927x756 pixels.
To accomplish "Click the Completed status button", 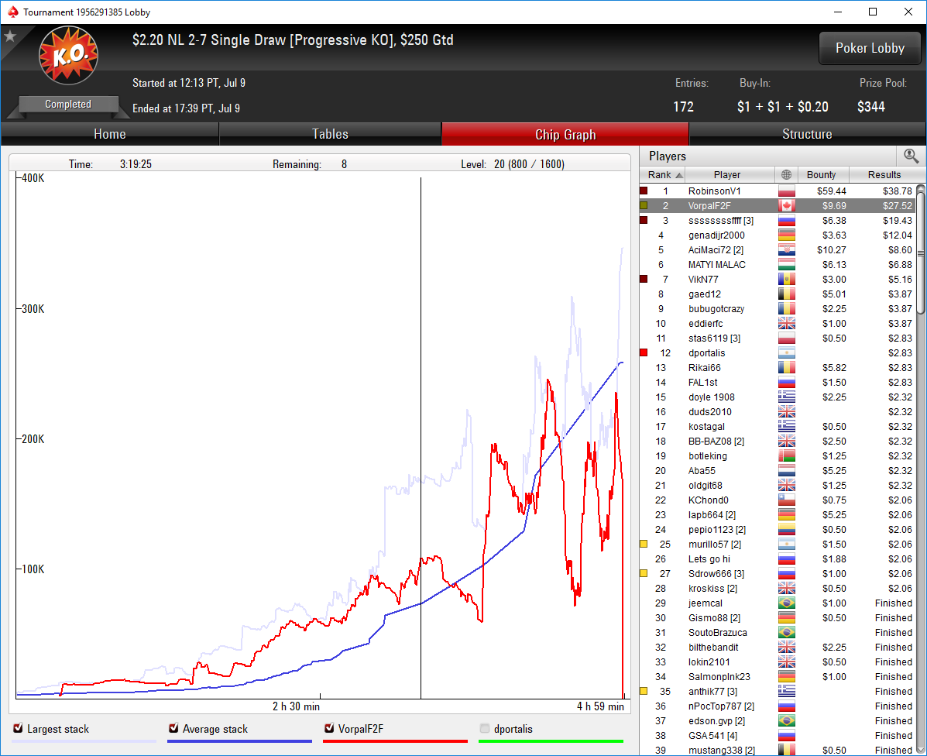I will pos(69,104).
